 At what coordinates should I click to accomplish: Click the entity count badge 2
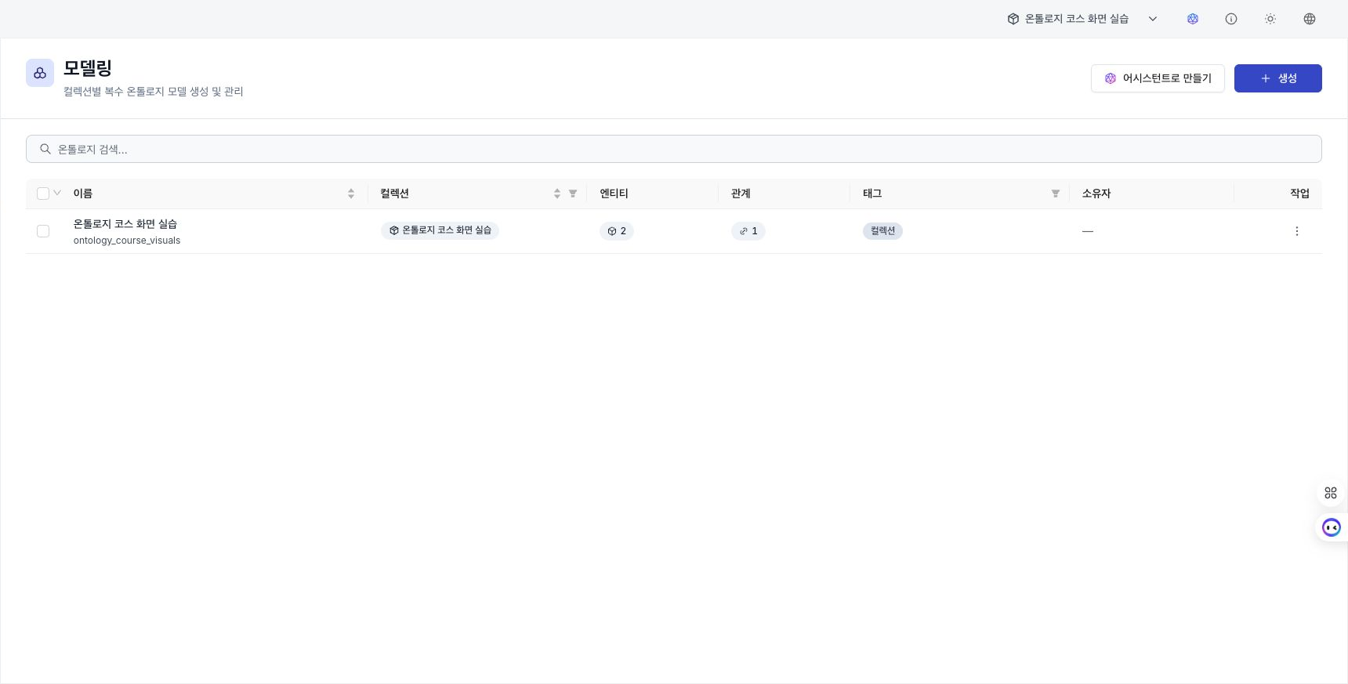click(617, 231)
